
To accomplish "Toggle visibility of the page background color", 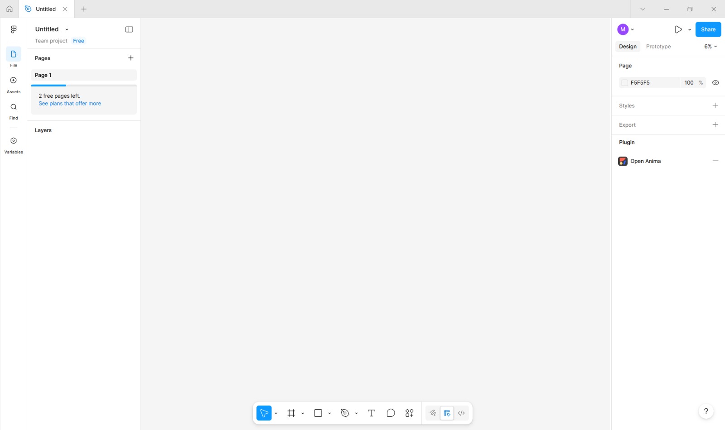I will (x=715, y=82).
